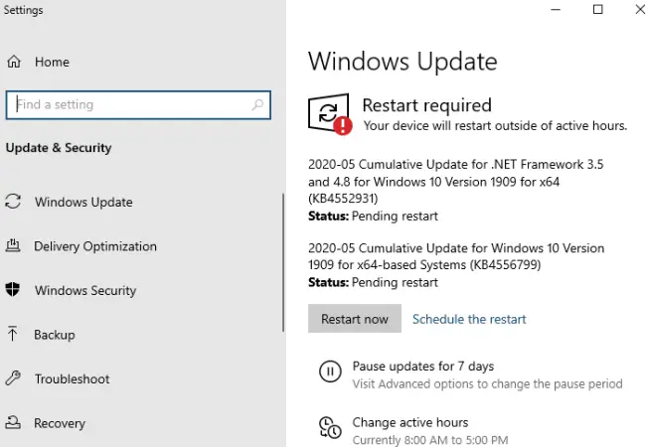The image size is (646, 447).
Task: Open the Home settings page
Action: point(52,62)
